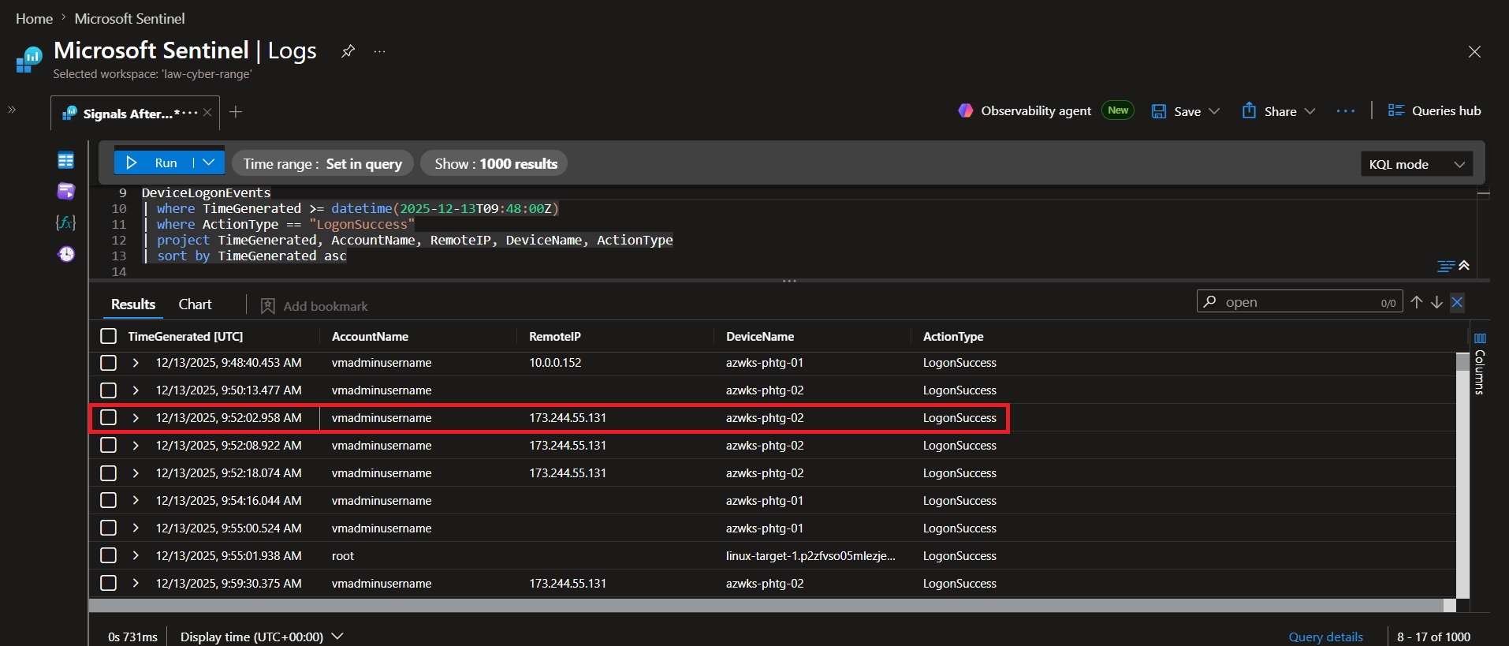This screenshot has width=1509, height=646.
Task: Open the Query history clock icon
Action: 66,254
